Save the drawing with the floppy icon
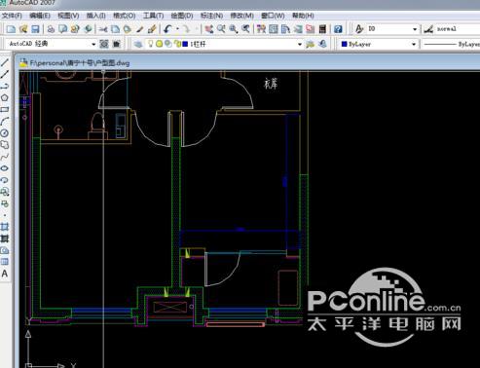 tap(35, 29)
